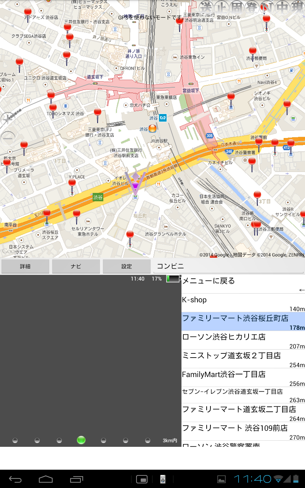Tap the Wi-Fi status icon
Image resolution: width=305 pixels, height=488 pixels.
click(x=279, y=479)
